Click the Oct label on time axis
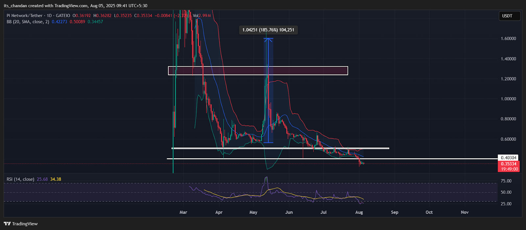526x230 pixels. click(x=429, y=212)
